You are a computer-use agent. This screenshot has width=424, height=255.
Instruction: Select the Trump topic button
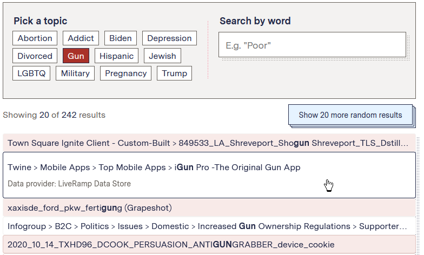point(174,73)
